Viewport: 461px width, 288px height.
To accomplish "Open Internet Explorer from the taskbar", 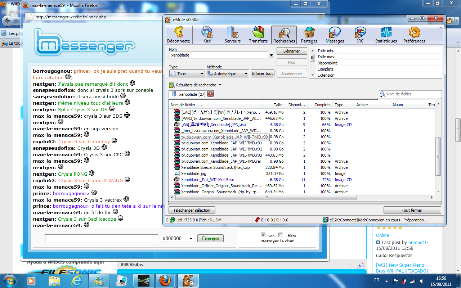I will coord(77,280).
